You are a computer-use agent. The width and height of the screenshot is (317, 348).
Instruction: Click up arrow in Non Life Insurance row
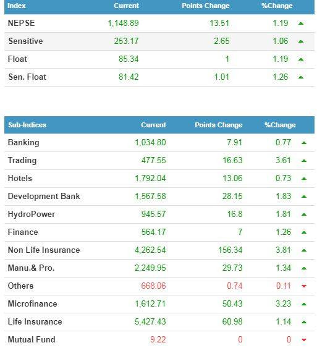click(304, 250)
